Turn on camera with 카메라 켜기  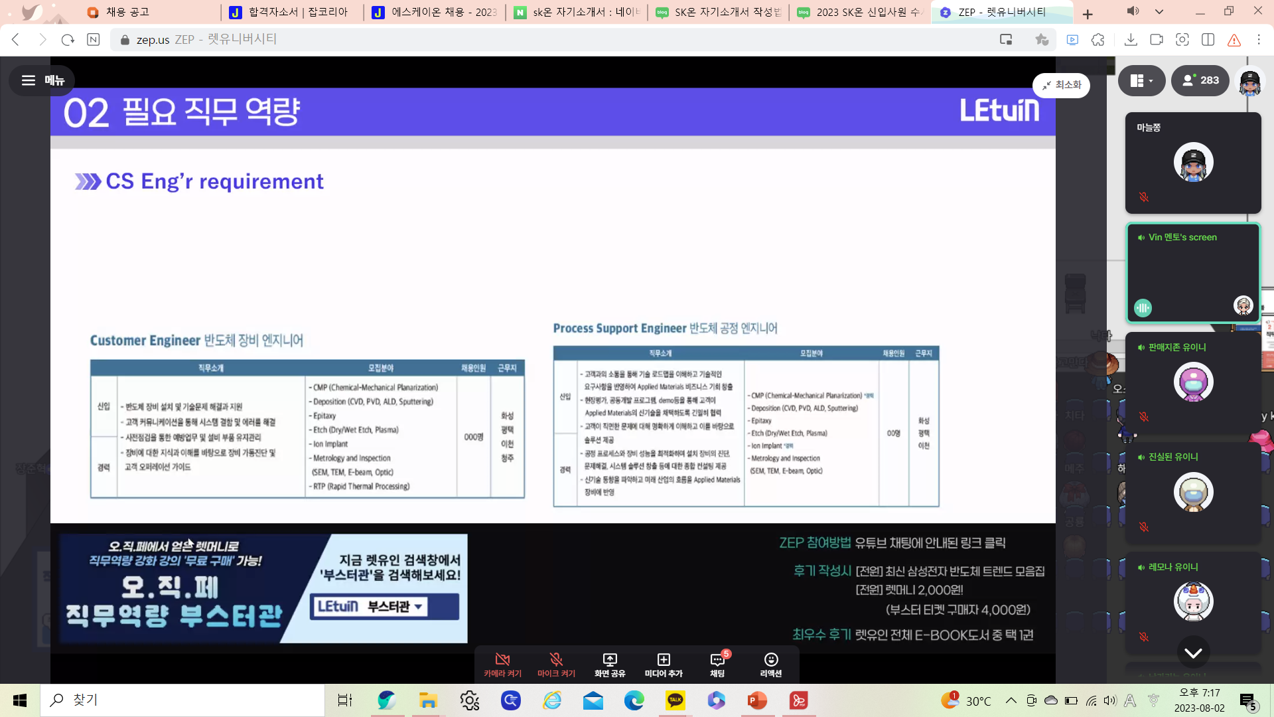[x=502, y=665]
